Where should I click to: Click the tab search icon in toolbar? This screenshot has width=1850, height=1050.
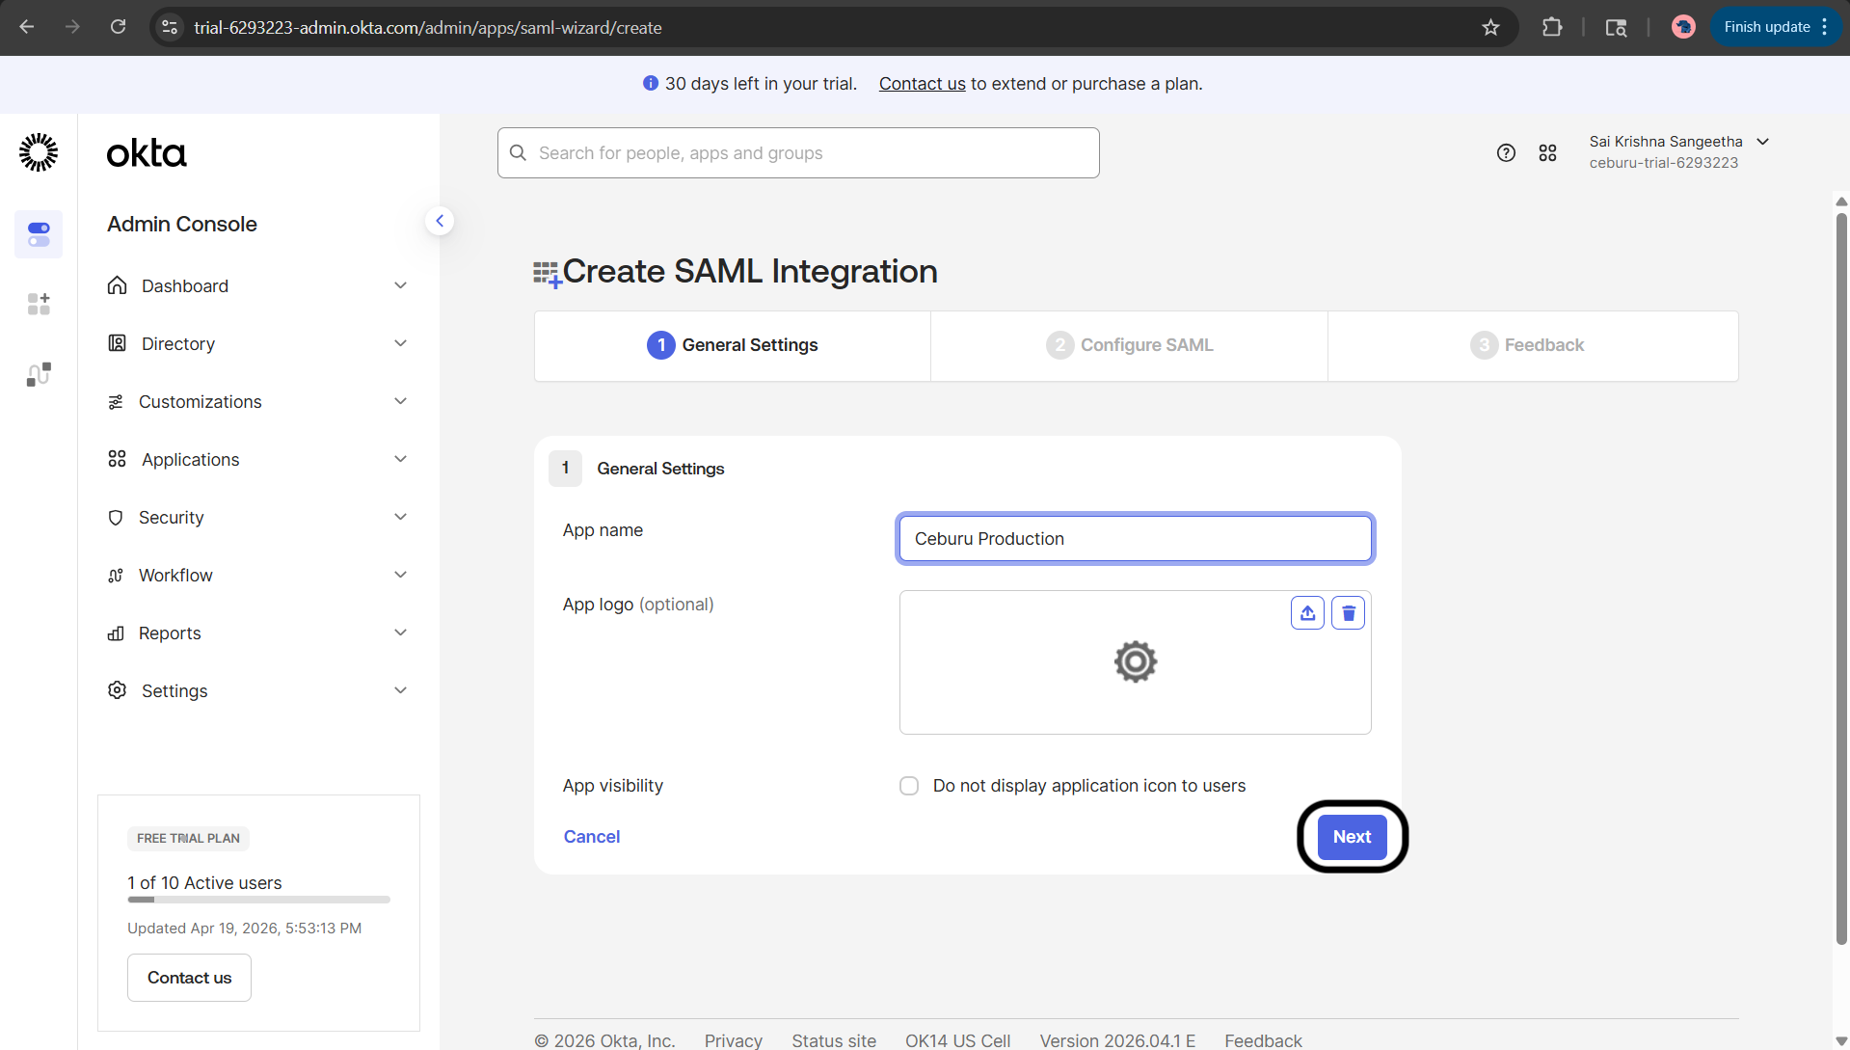pos(1616,27)
